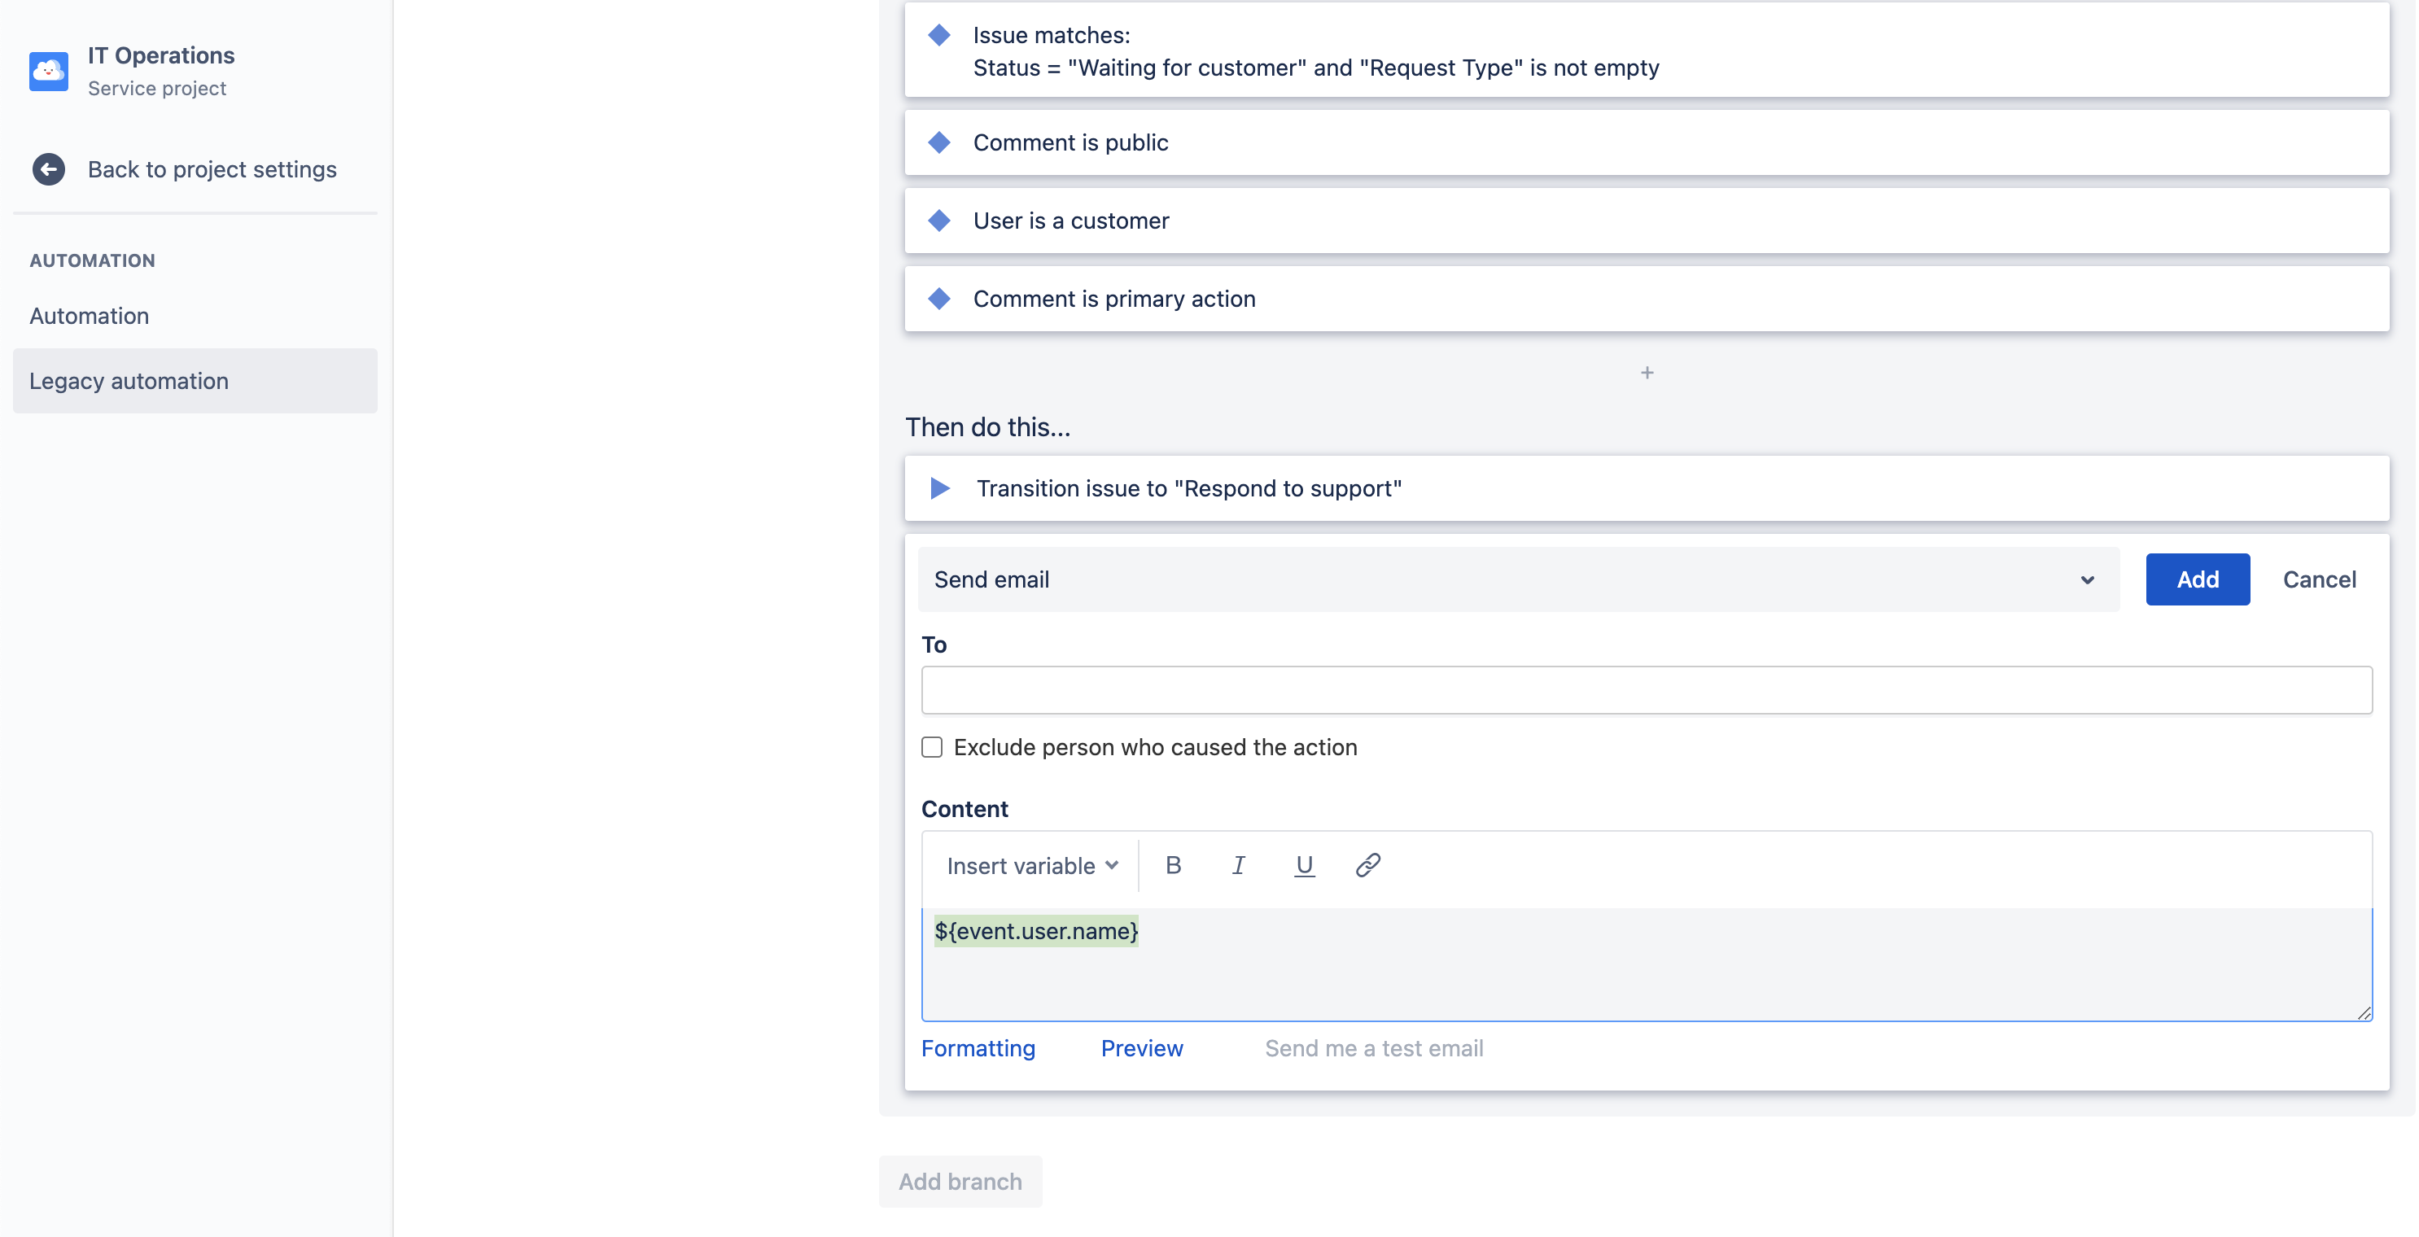Viewport: 2419px width, 1237px height.
Task: Click the plus icon below conditions
Action: click(1646, 373)
